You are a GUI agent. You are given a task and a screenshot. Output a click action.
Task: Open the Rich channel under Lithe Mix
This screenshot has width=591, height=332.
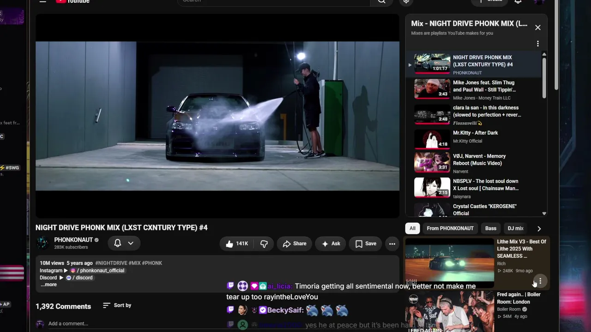501,264
